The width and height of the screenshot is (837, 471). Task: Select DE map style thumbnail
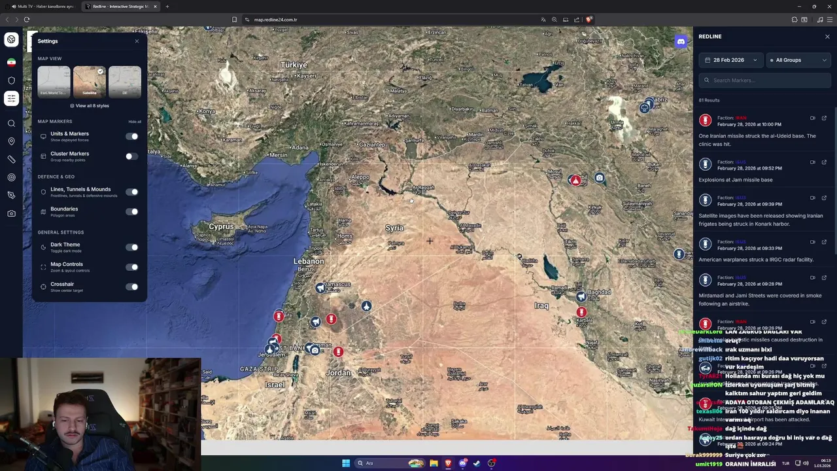(125, 81)
